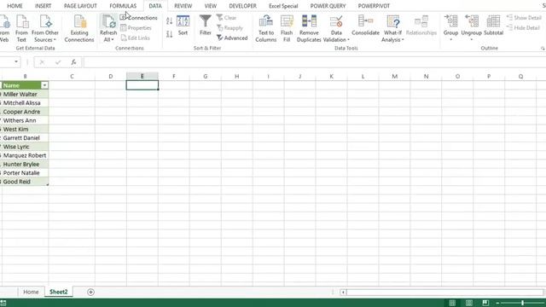Switch to HOME ribbon tab
The width and height of the screenshot is (546, 307).
click(x=15, y=6)
